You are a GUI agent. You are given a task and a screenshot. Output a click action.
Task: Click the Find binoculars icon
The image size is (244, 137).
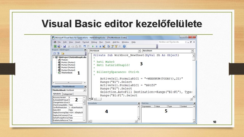(x=80, y=46)
